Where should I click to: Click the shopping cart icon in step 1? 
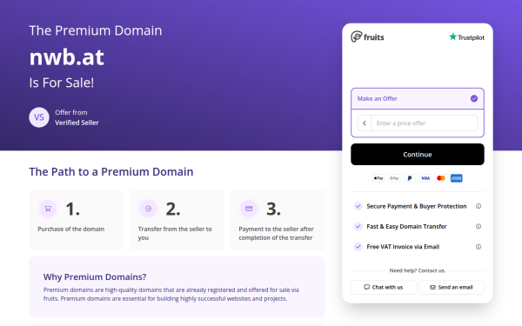[x=48, y=209]
